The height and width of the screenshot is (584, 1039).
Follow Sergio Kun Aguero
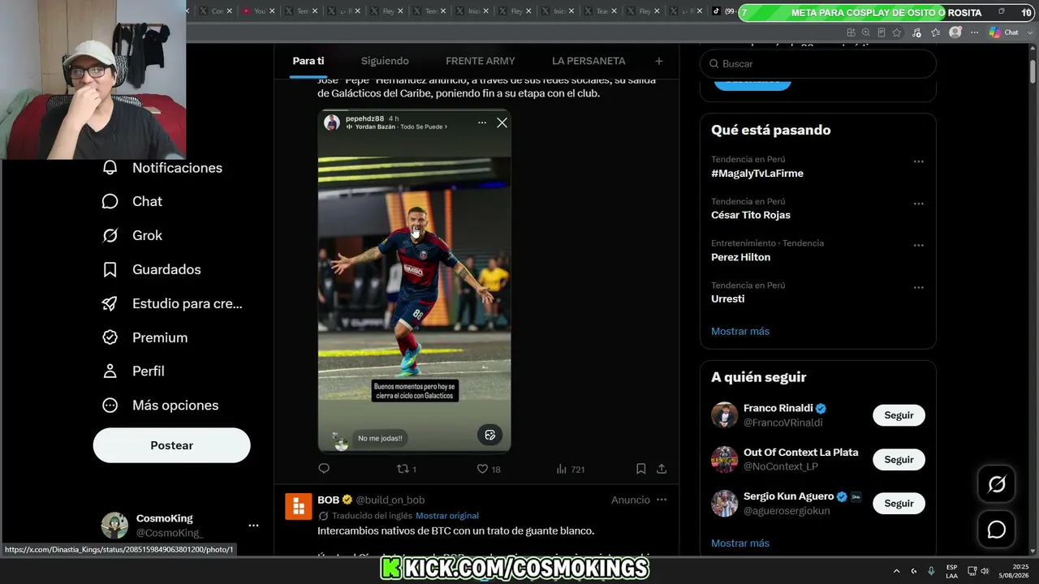pyautogui.click(x=899, y=504)
